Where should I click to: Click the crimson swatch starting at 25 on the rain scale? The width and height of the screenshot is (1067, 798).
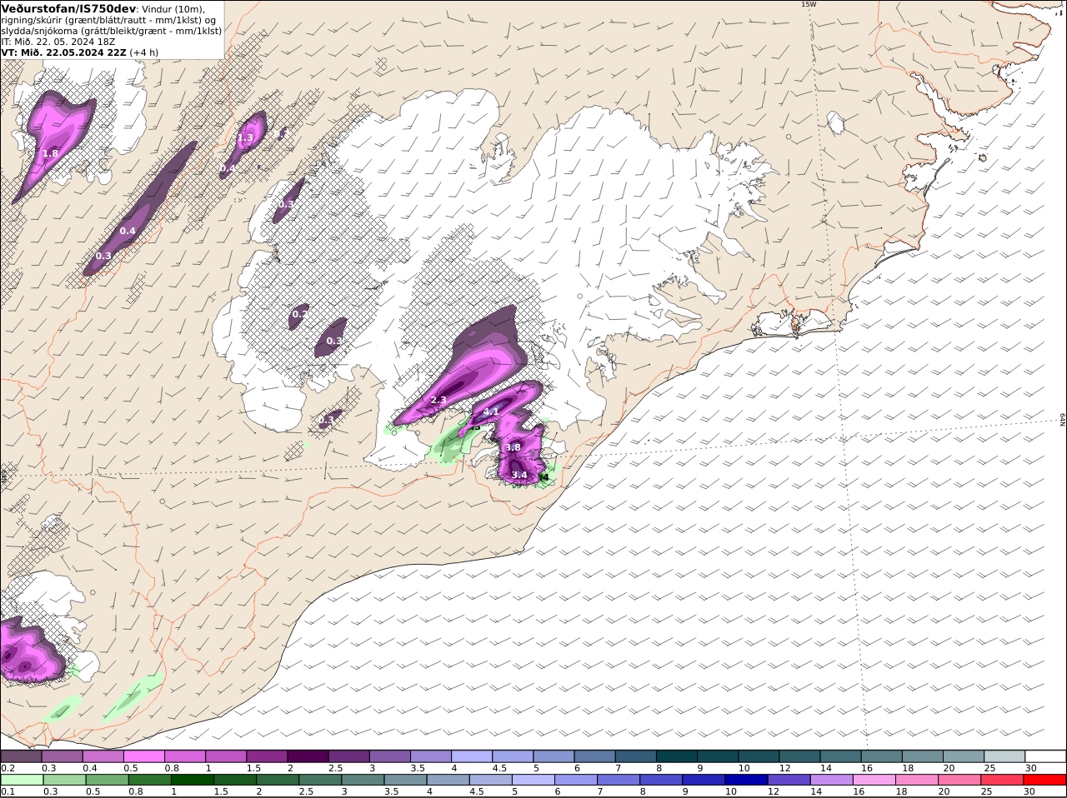click(x=1001, y=781)
